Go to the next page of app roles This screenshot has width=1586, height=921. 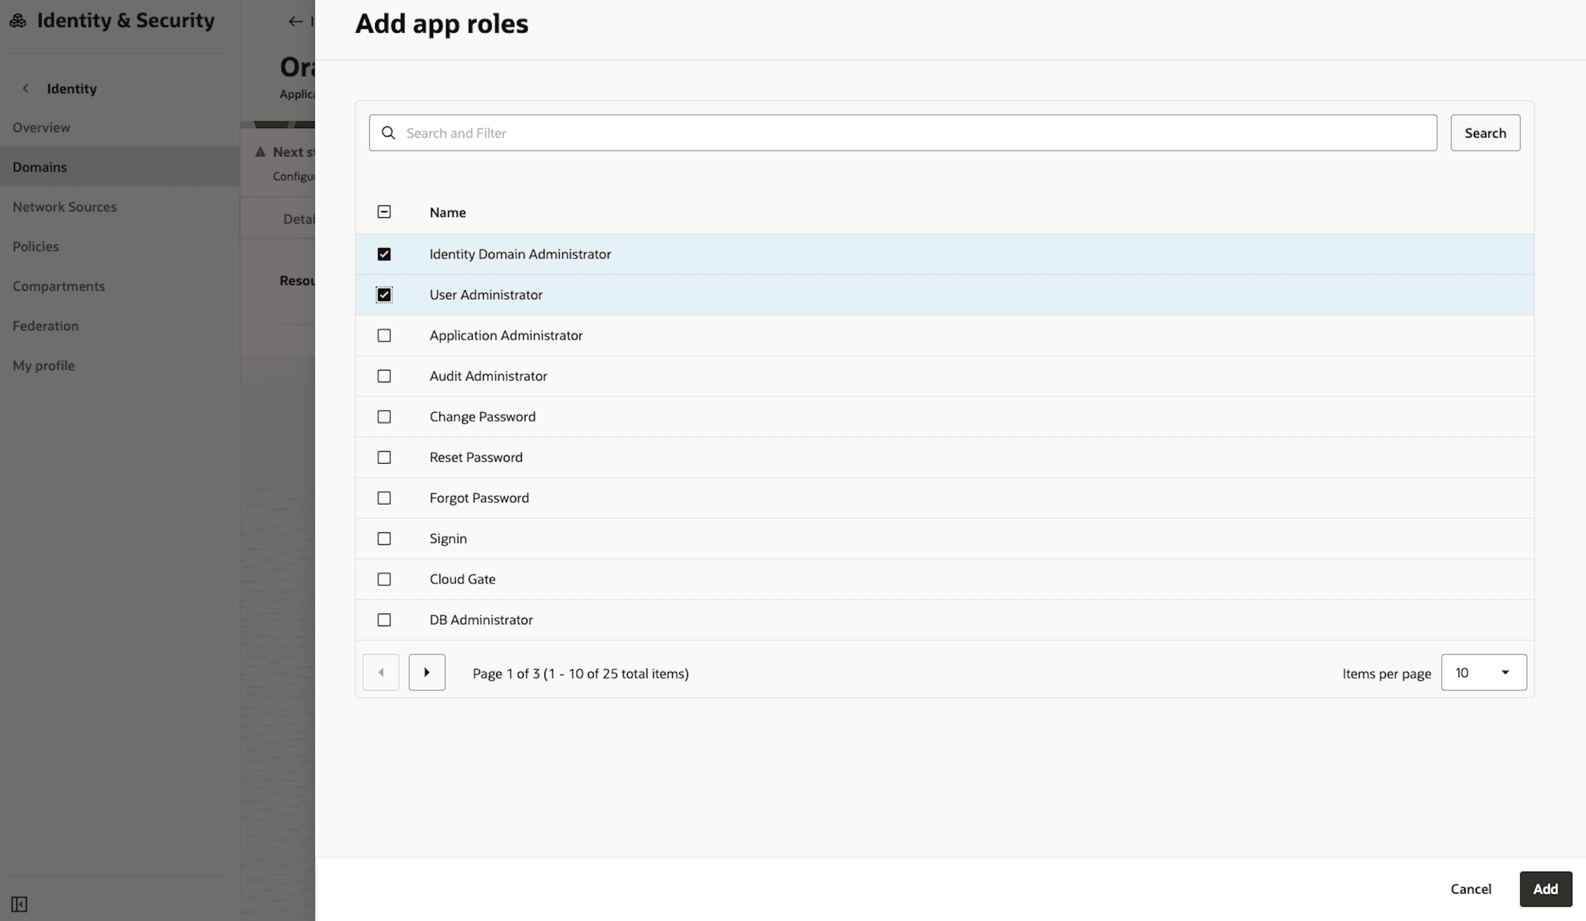pyautogui.click(x=427, y=672)
